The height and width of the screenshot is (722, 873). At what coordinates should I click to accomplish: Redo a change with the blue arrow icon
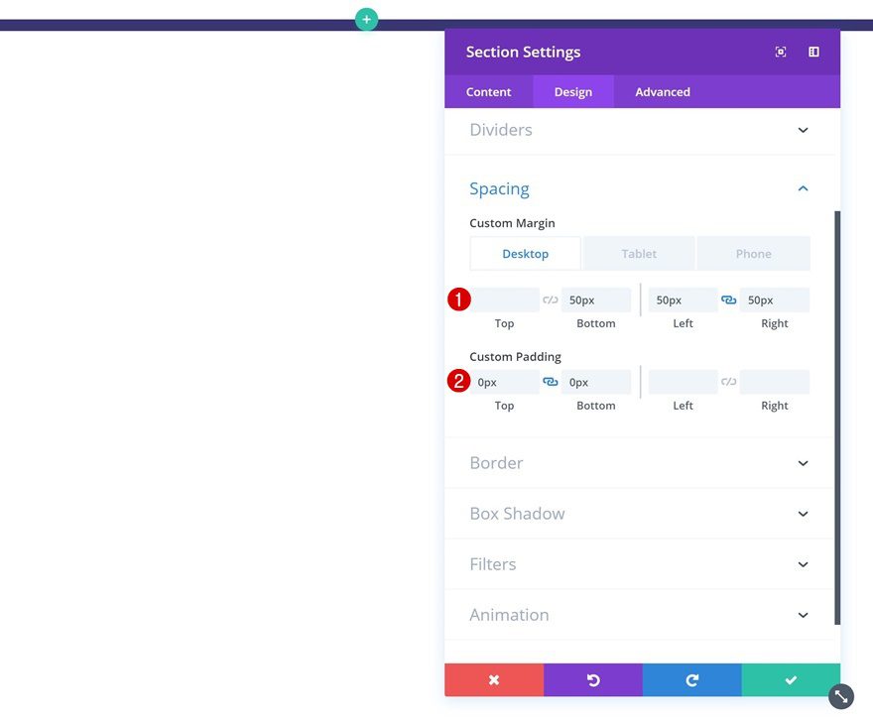coord(691,679)
